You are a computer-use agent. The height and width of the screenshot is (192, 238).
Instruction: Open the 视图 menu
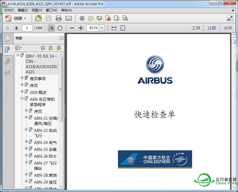[x=37, y=10]
